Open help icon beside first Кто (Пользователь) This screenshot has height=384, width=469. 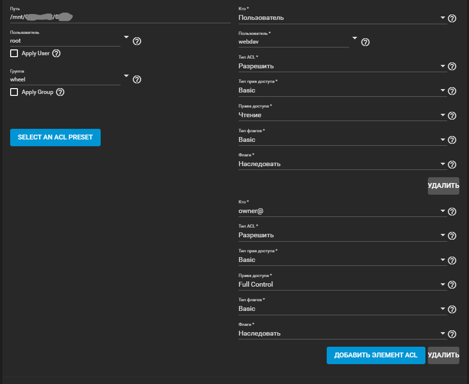[x=452, y=18]
